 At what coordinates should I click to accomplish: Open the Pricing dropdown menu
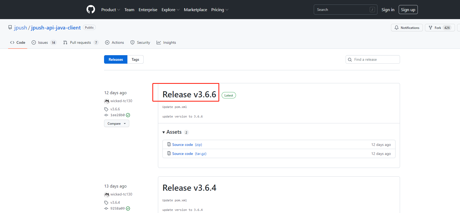tap(220, 10)
